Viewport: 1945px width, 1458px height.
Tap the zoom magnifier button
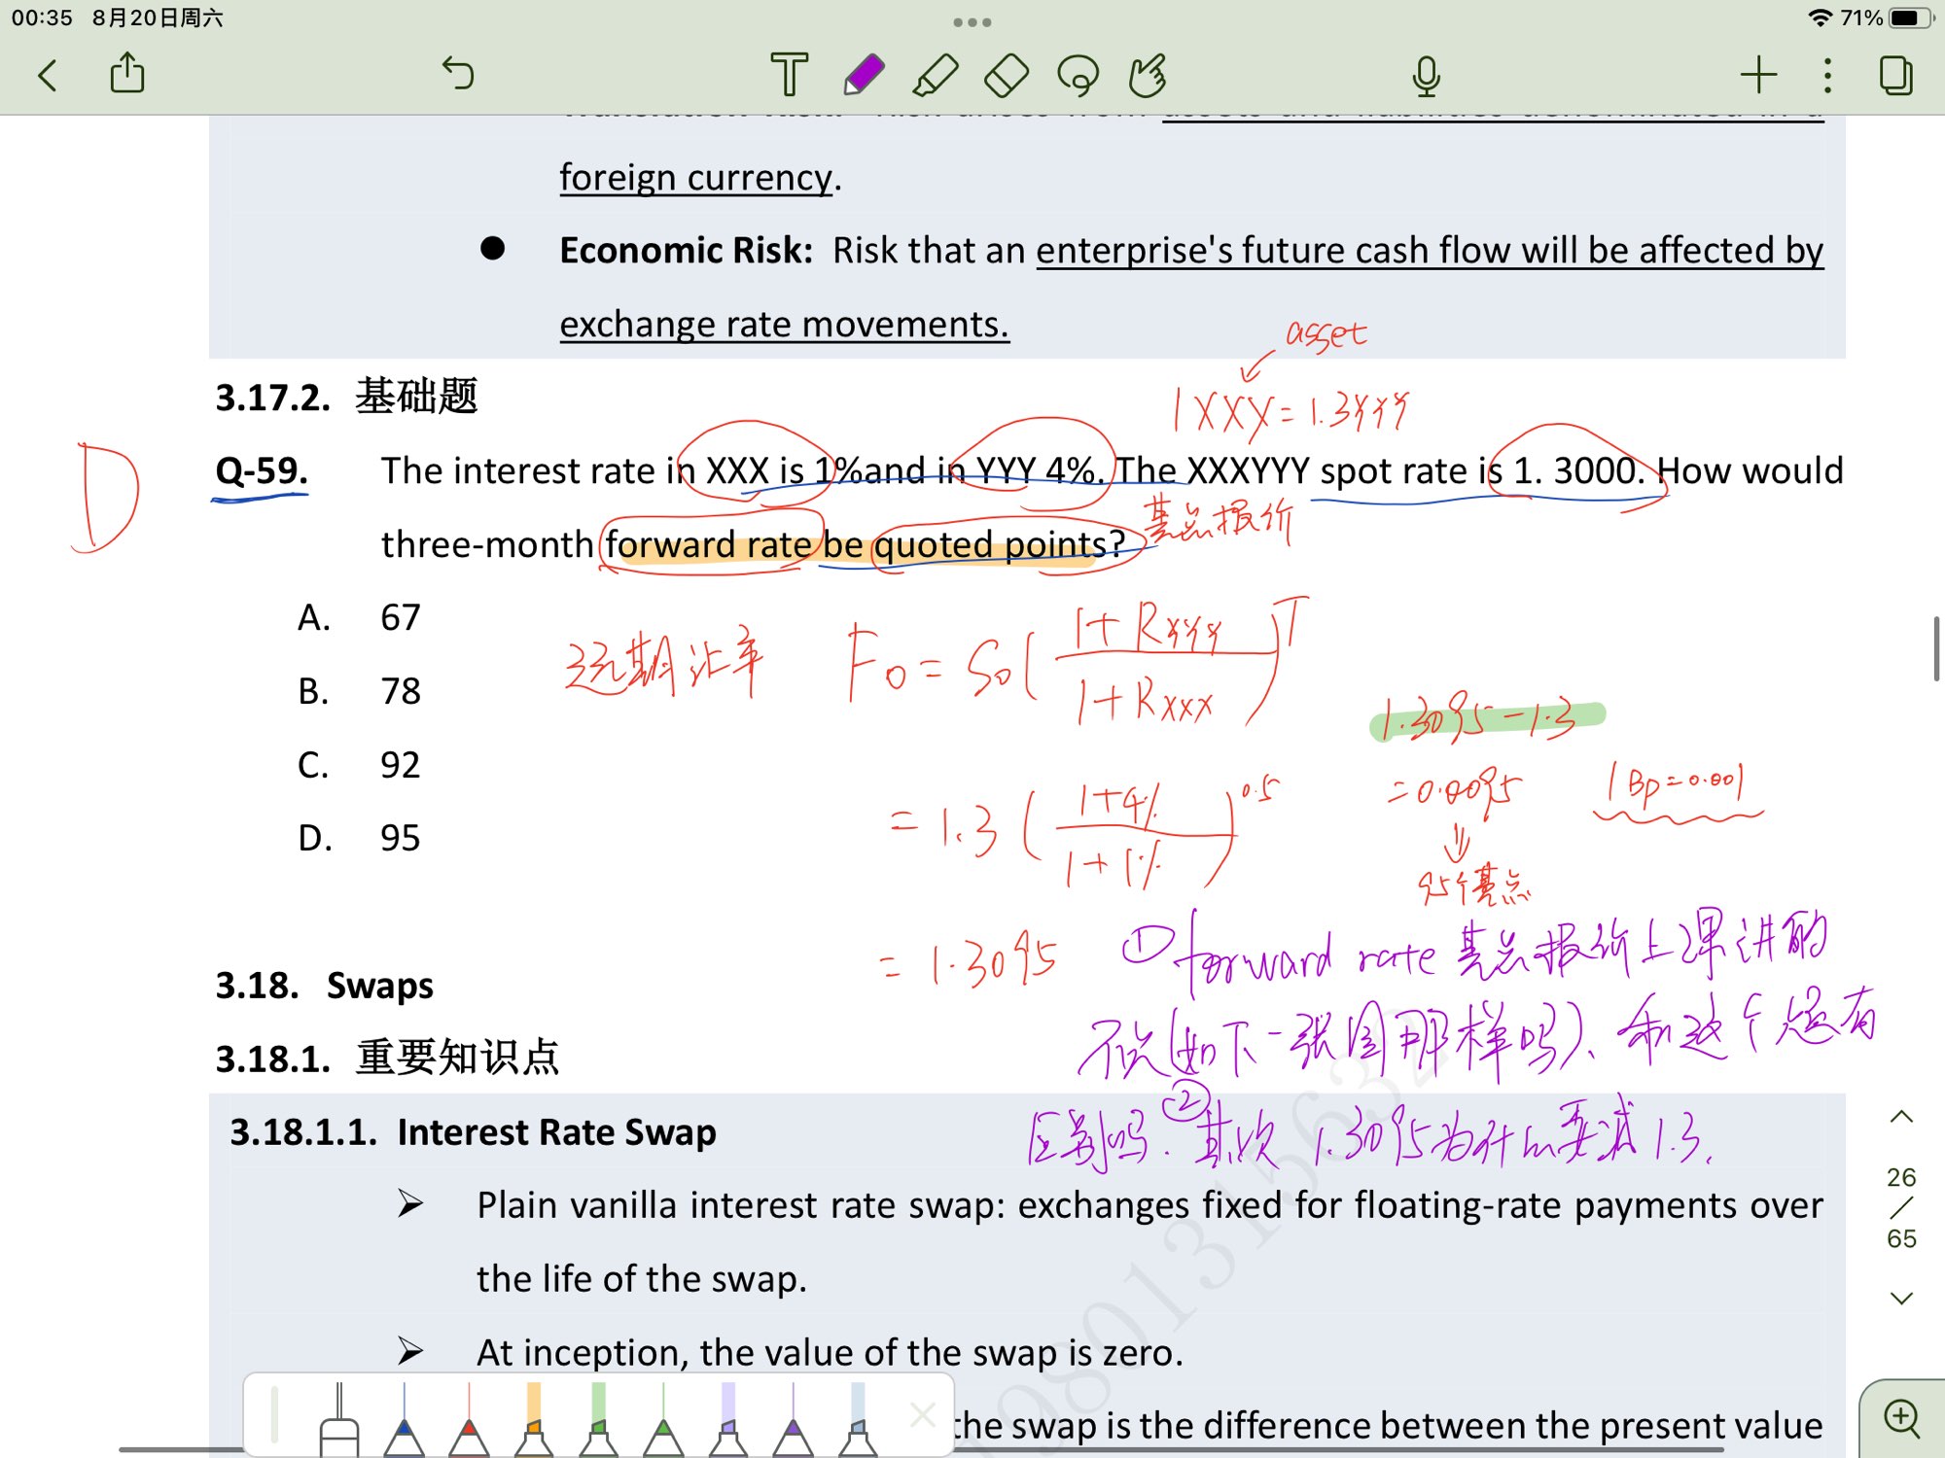(1902, 1418)
